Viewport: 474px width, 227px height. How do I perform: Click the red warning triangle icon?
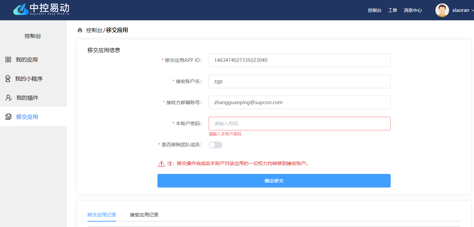click(162, 163)
